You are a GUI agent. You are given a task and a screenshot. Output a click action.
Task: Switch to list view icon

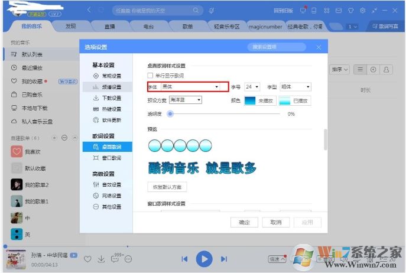tap(360, 69)
